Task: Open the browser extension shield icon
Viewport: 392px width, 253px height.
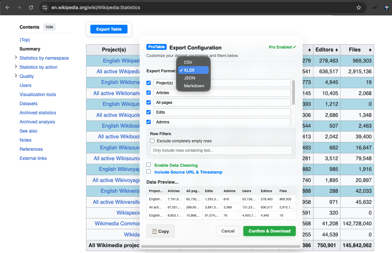Action: 387,7
